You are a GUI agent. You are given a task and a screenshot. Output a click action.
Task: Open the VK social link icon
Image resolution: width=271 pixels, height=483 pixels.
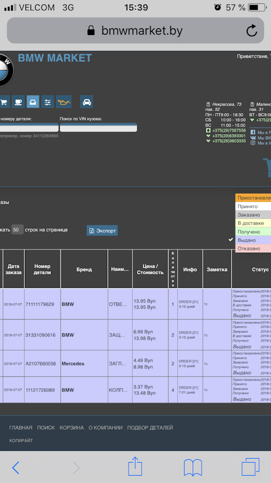tap(253, 137)
